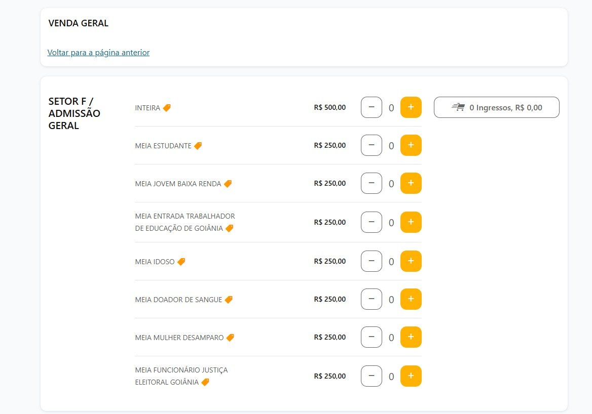Click the MEIA MULHER DESAMPARO label
The width and height of the screenshot is (592, 414).
coord(179,338)
